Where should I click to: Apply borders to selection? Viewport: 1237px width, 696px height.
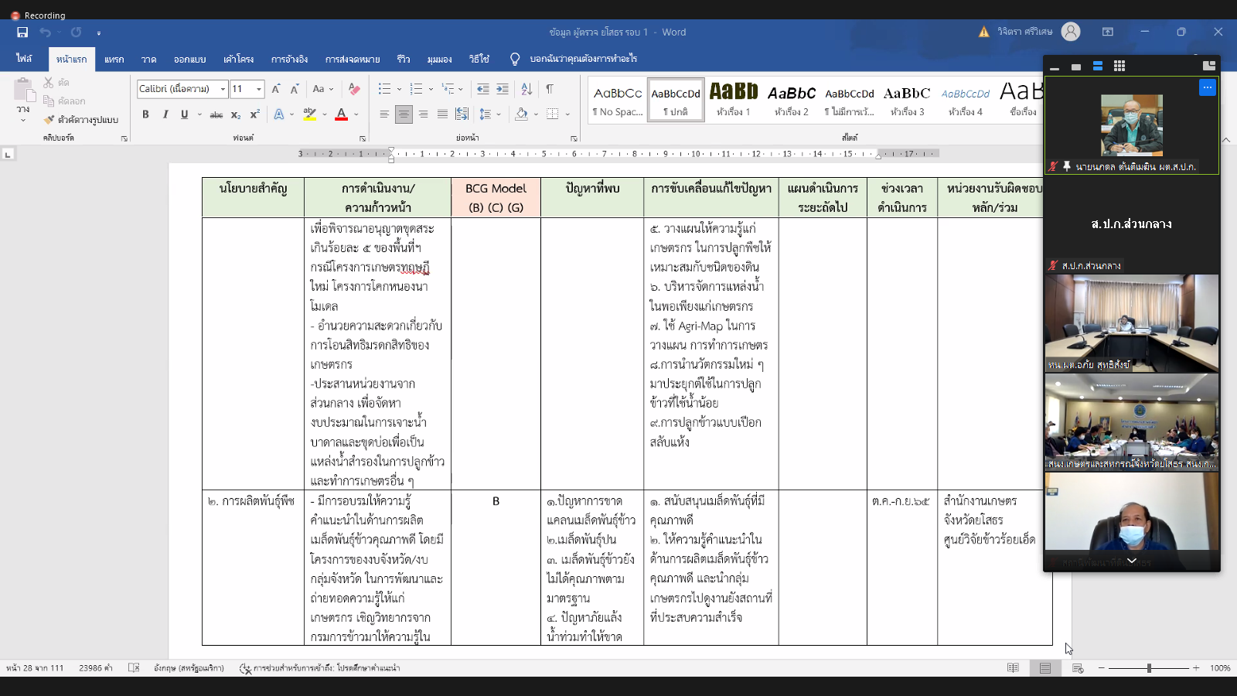553,114
